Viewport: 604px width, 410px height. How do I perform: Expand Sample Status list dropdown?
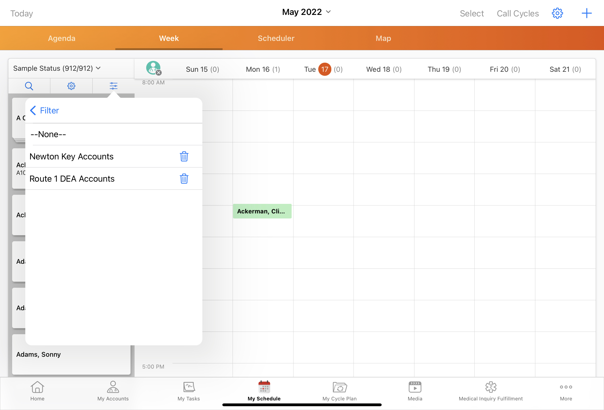coord(57,68)
